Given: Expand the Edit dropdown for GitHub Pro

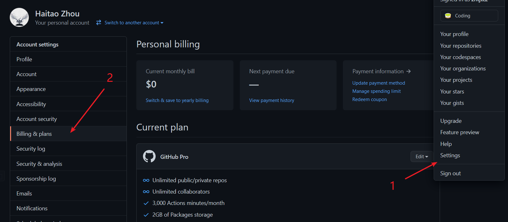Looking at the screenshot, I should (422, 157).
